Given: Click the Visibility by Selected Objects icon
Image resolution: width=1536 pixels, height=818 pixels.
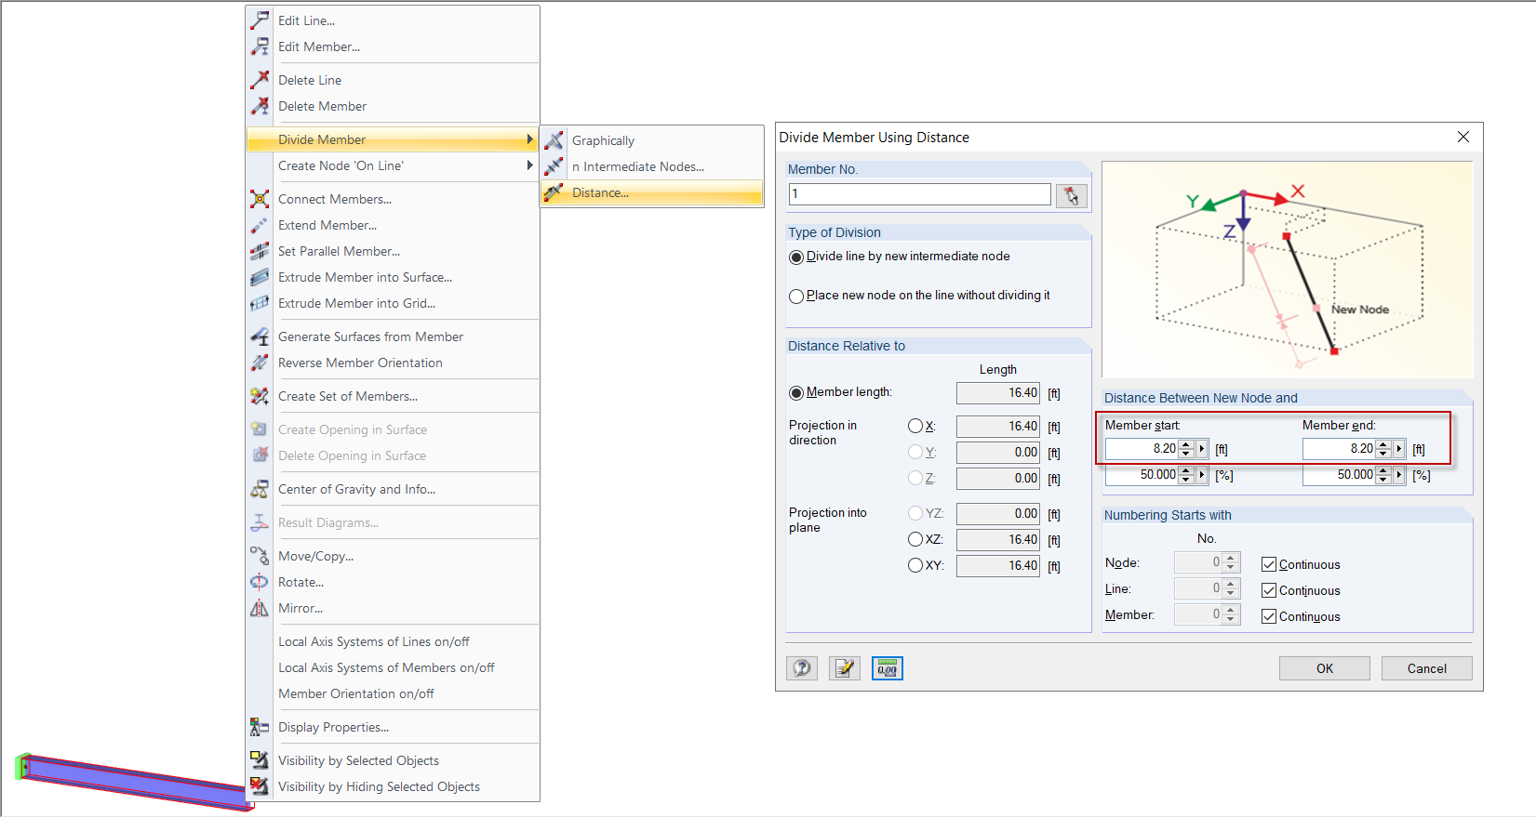Looking at the screenshot, I should pos(260,760).
